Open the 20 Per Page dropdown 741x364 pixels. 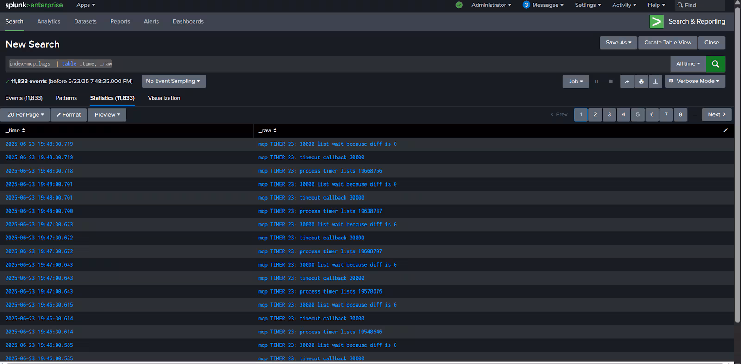(25, 115)
